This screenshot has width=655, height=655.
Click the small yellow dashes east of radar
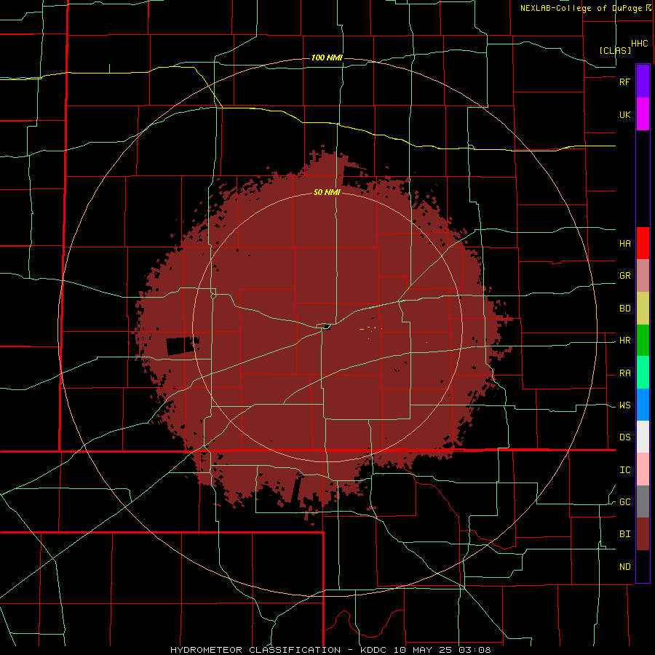(370, 328)
